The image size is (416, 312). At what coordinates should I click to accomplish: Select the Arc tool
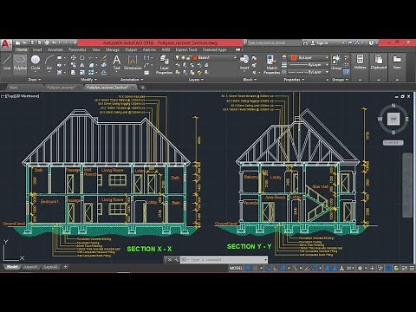click(49, 62)
